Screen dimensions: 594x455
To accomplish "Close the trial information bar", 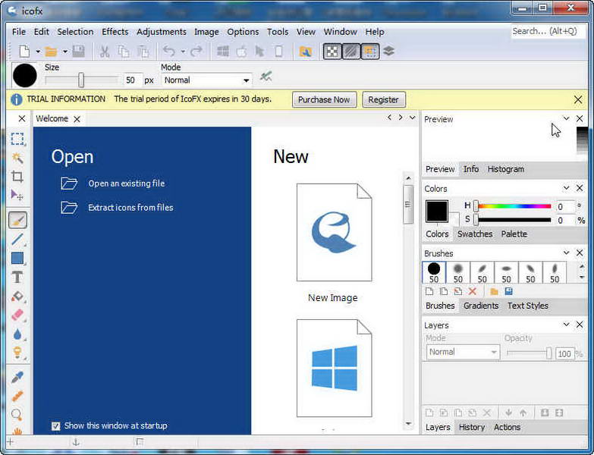I will point(578,99).
